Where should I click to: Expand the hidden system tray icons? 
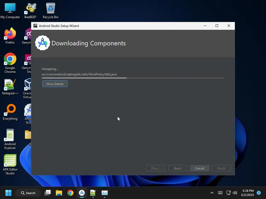point(212,193)
